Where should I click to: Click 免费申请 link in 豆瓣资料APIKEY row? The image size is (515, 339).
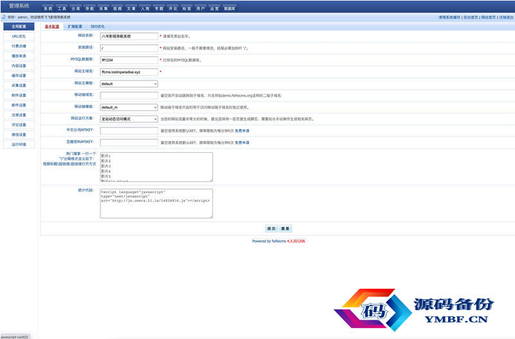click(x=242, y=142)
